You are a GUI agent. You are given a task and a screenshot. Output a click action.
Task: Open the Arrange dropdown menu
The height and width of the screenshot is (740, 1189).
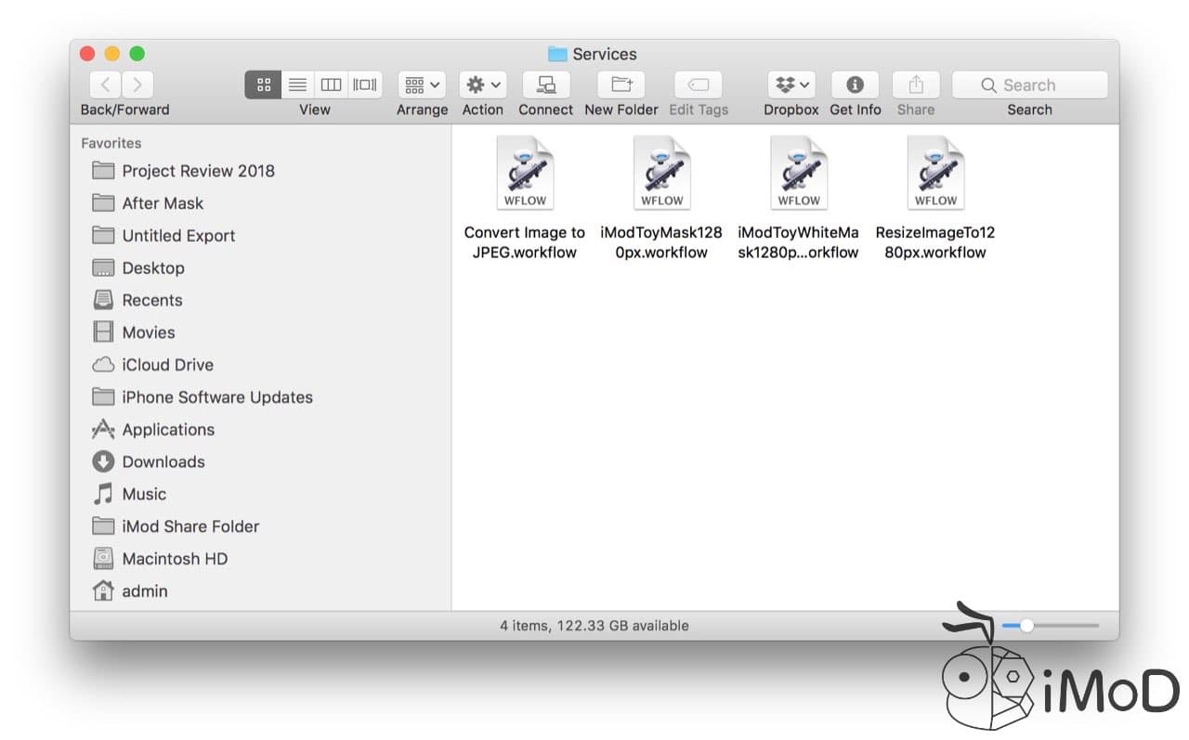(421, 84)
